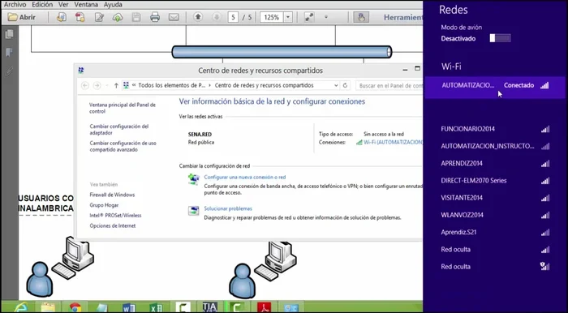Select the VISITANTE2014 Wi-Fi network

[x=495, y=198]
